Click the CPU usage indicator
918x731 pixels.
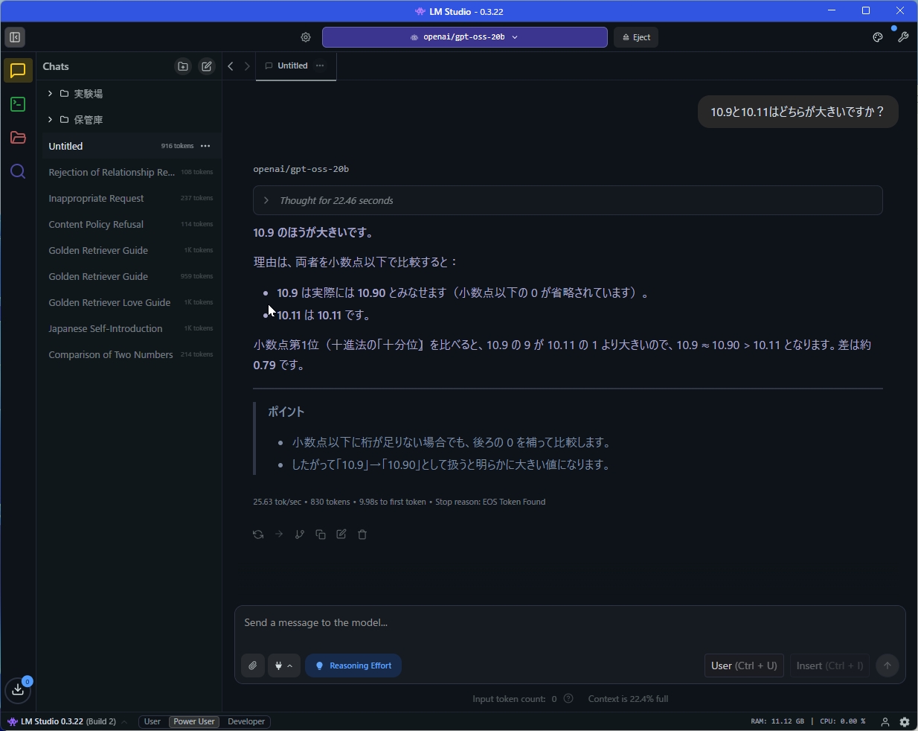click(843, 721)
